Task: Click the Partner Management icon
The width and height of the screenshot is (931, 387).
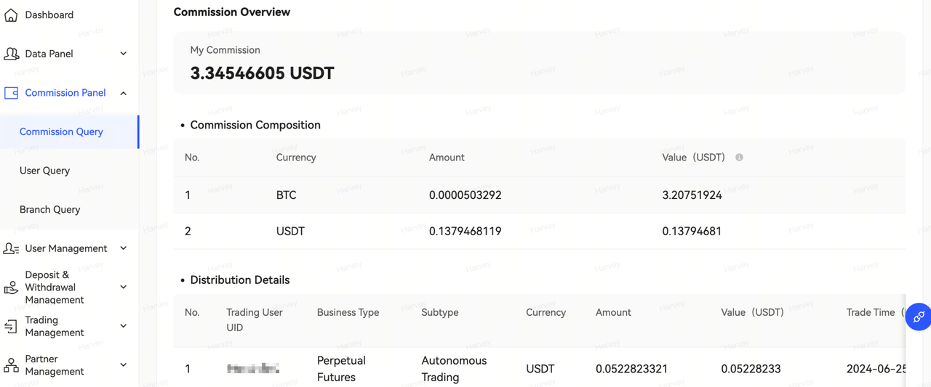Action: (x=11, y=365)
